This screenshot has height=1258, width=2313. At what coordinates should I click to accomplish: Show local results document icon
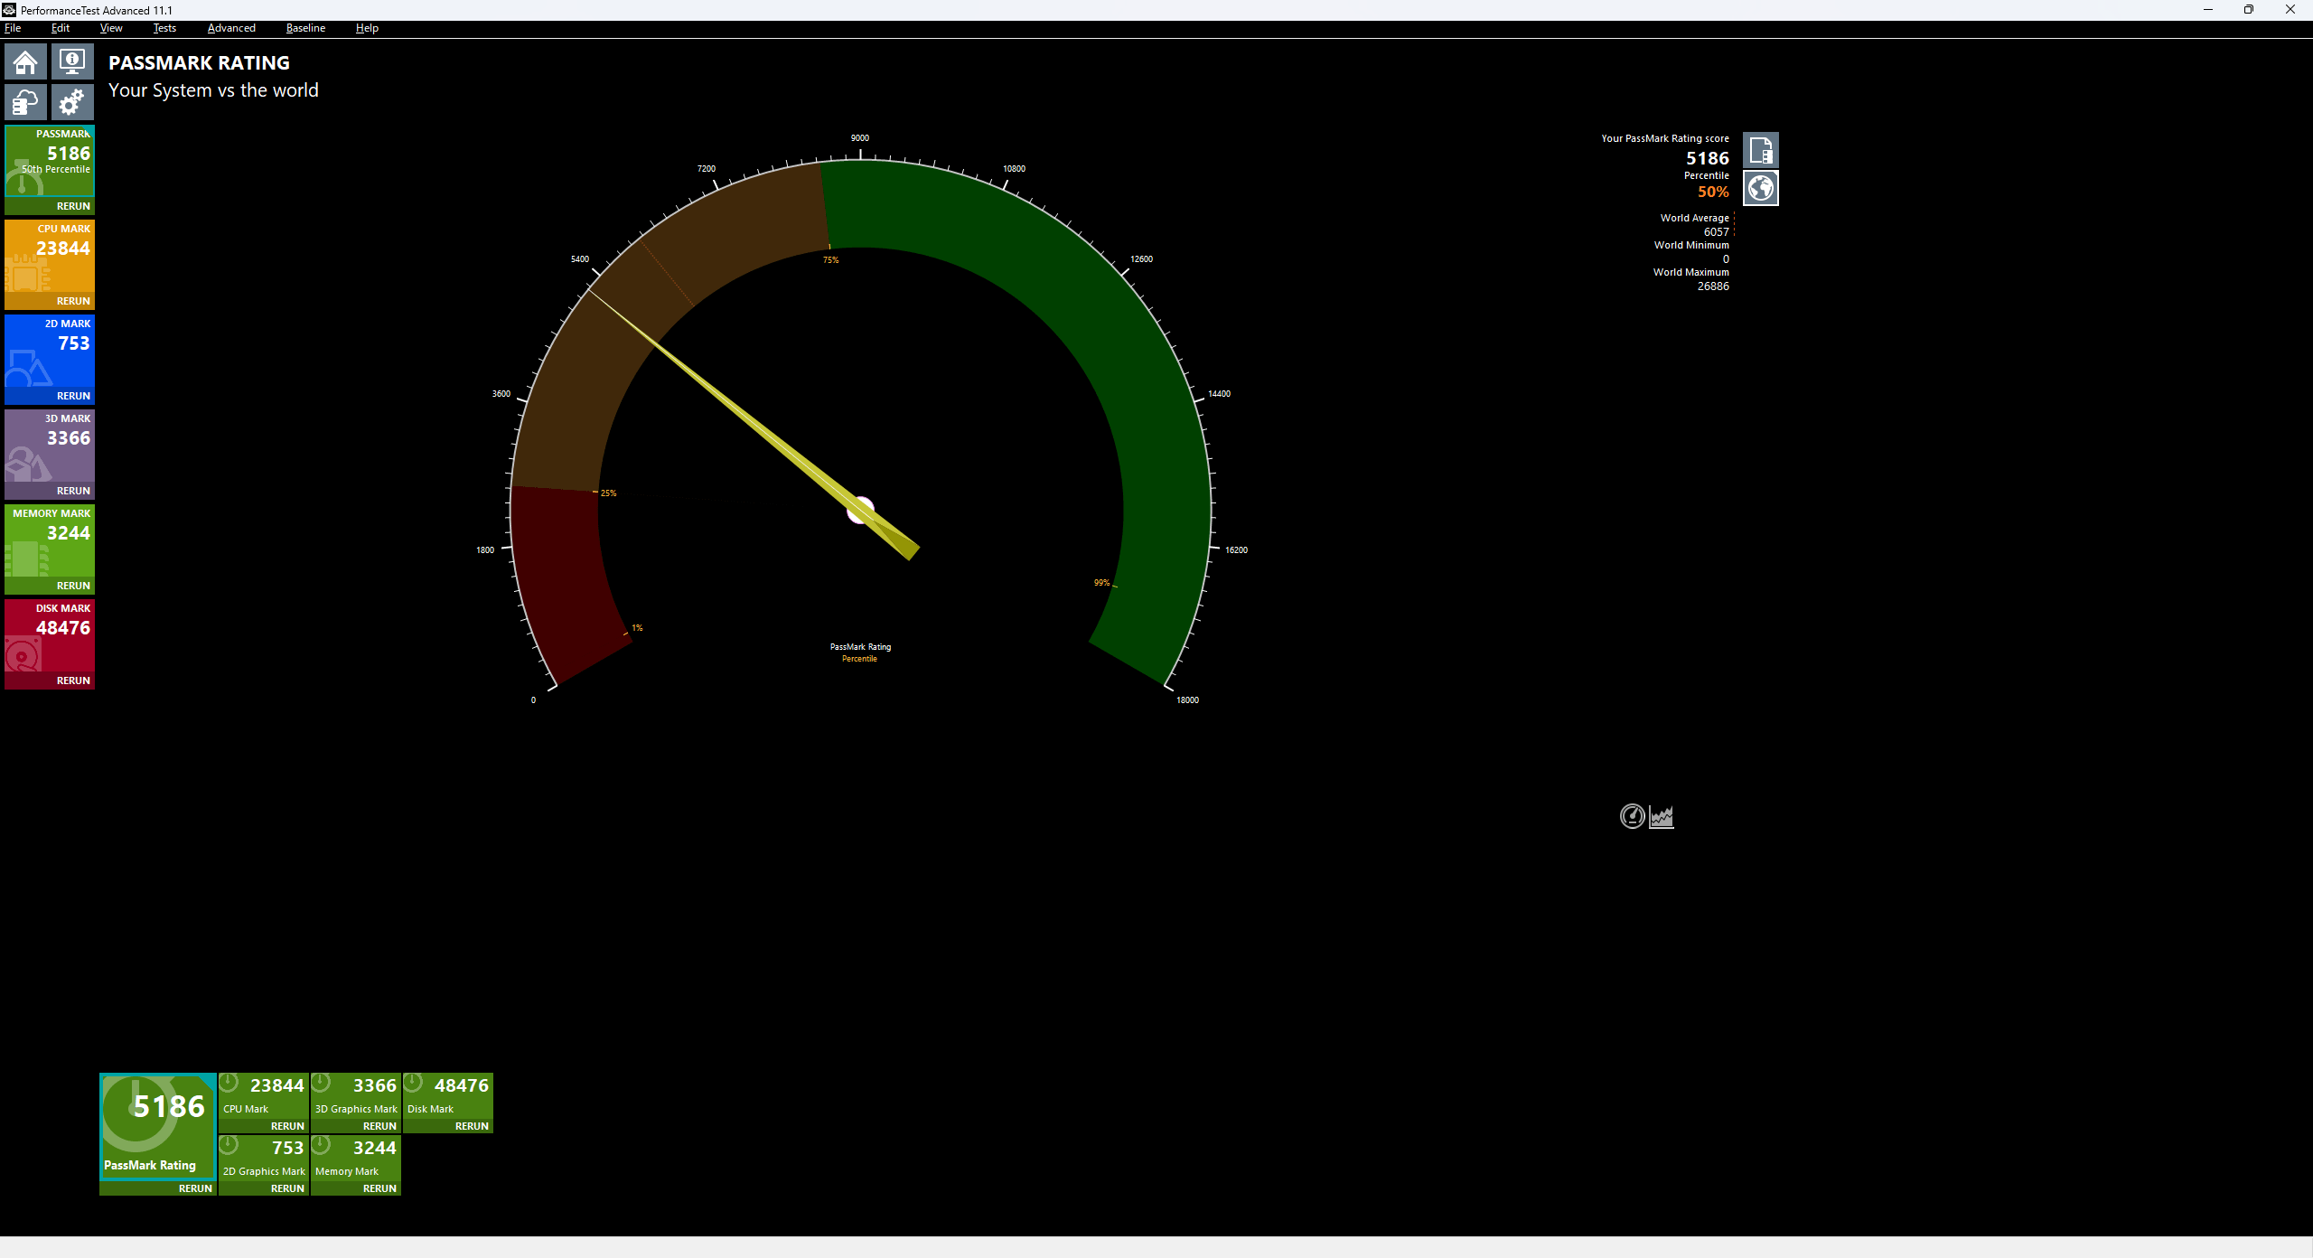point(1760,150)
